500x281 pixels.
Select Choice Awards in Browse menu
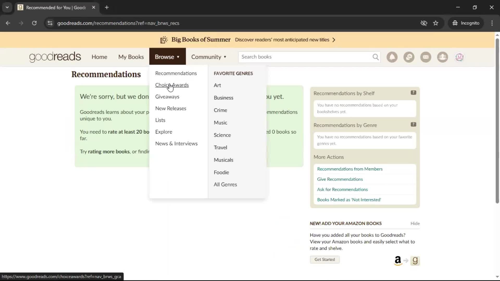click(172, 85)
